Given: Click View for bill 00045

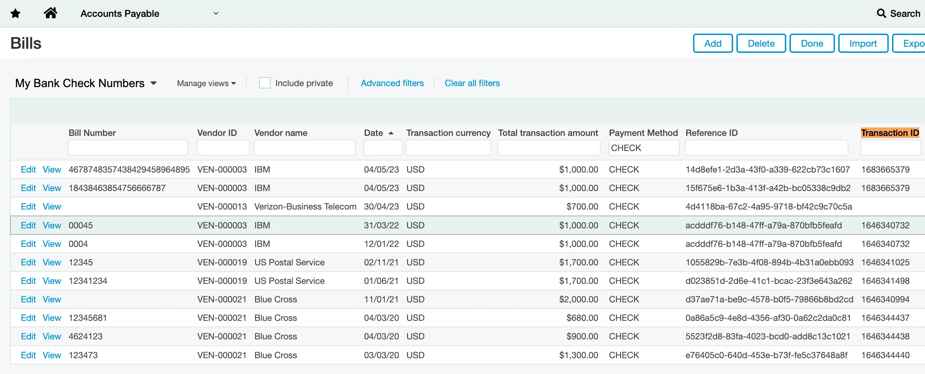Looking at the screenshot, I should point(52,225).
